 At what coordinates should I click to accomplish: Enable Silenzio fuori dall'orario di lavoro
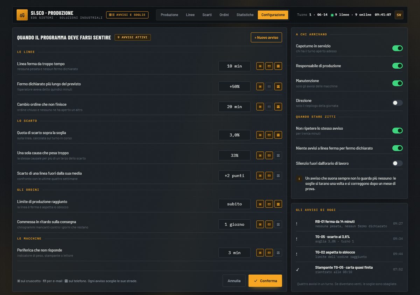pyautogui.click(x=397, y=163)
